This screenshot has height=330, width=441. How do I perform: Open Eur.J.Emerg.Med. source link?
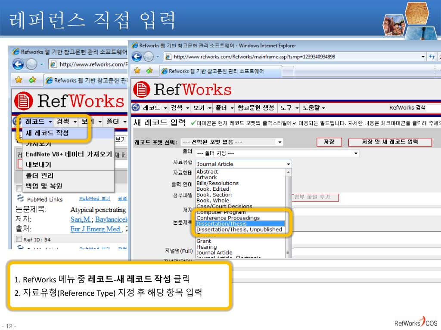96,229
